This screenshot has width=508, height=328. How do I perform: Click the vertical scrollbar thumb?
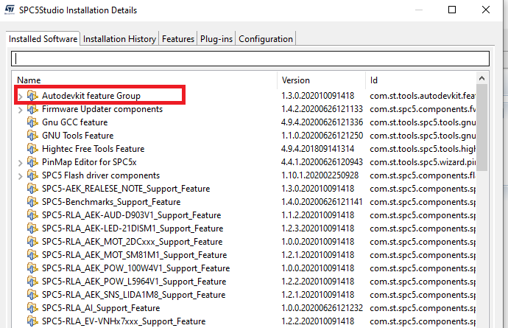point(481,128)
